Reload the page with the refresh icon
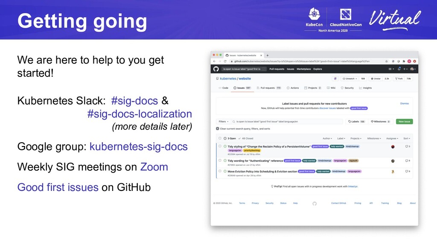437x246 pixels. (225, 61)
